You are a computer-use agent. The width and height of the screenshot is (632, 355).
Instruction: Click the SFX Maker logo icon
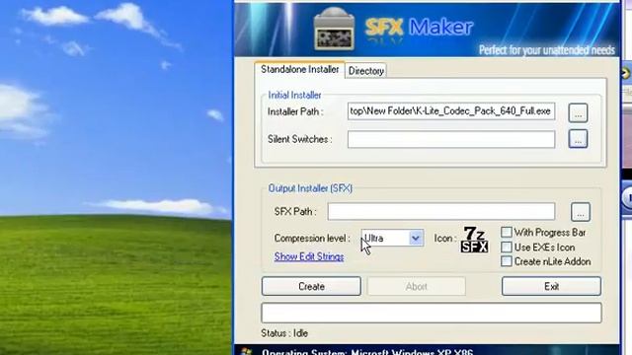[334, 30]
